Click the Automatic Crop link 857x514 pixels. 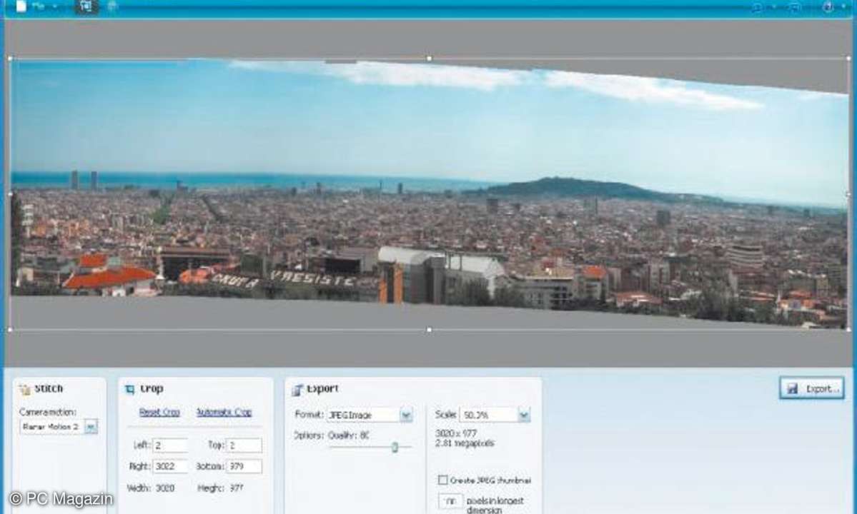point(224,413)
